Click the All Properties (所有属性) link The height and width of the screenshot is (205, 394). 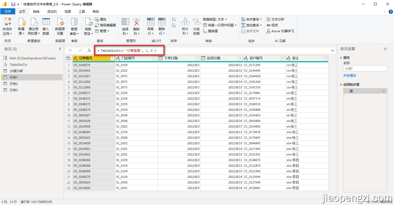[x=350, y=76]
